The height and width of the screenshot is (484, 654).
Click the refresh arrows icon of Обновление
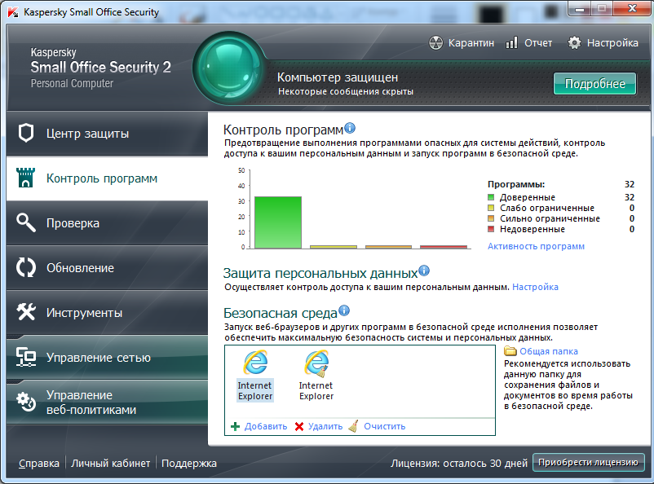[x=26, y=267]
